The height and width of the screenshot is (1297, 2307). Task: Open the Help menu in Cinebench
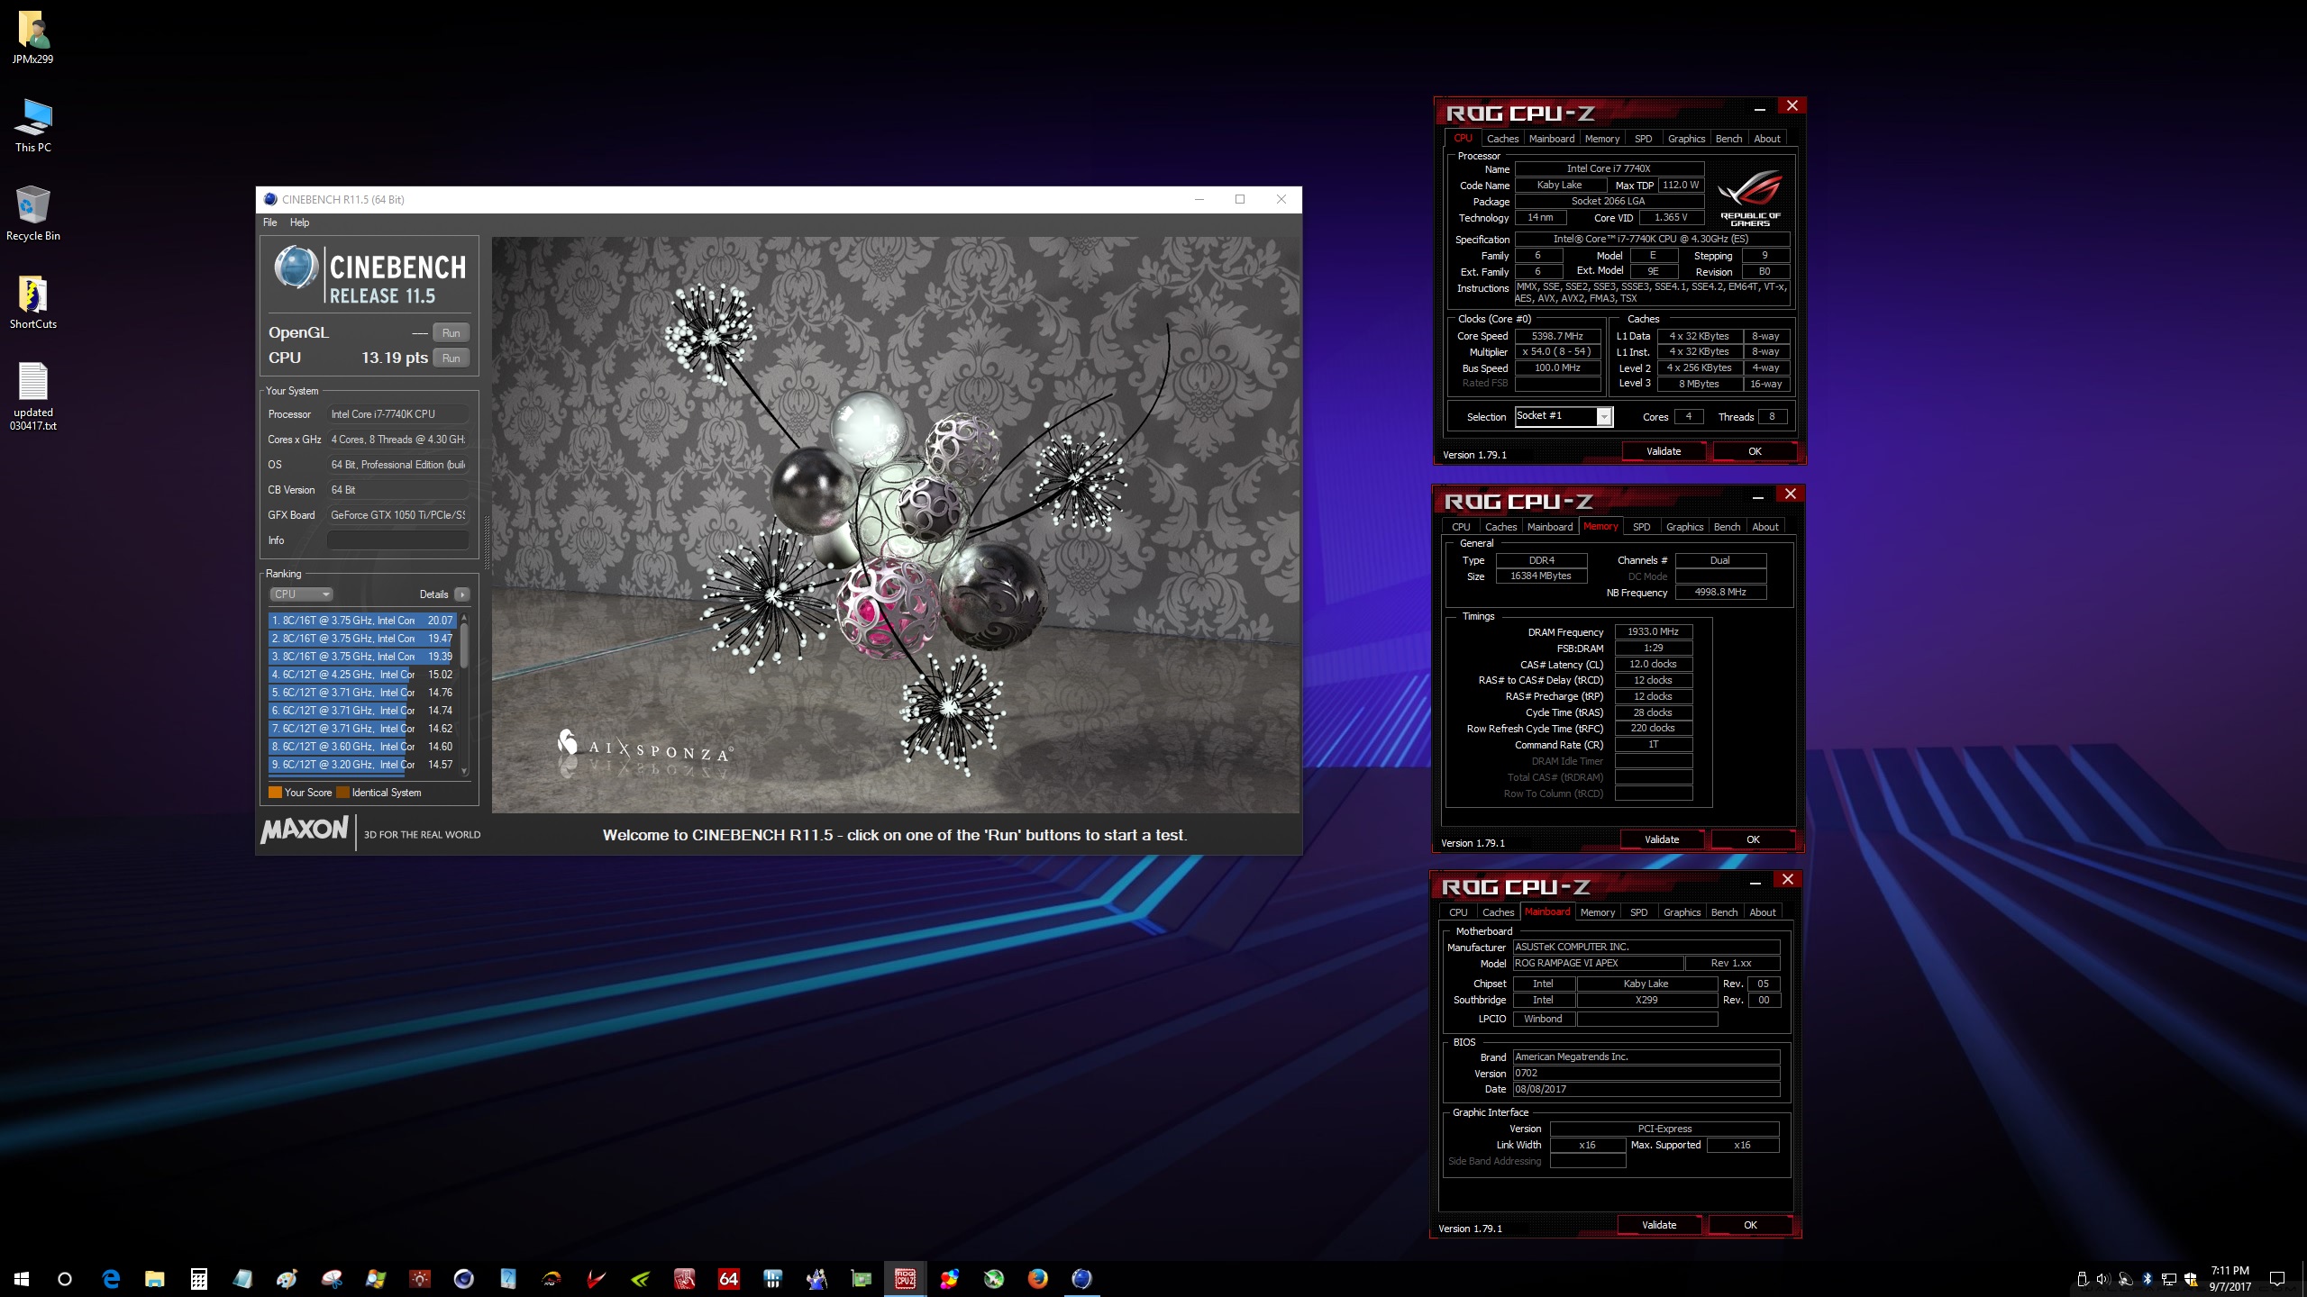pos(299,222)
